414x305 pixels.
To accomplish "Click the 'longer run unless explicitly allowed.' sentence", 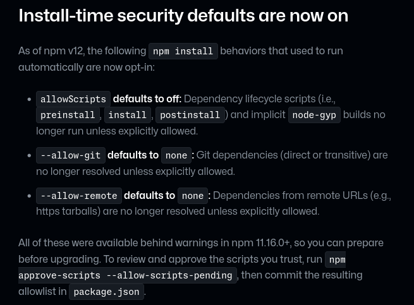I will 117,131.
